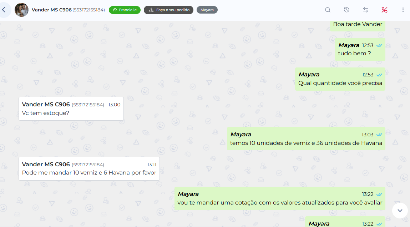
Task: Open the conversation history clock icon
Action: tap(346, 10)
